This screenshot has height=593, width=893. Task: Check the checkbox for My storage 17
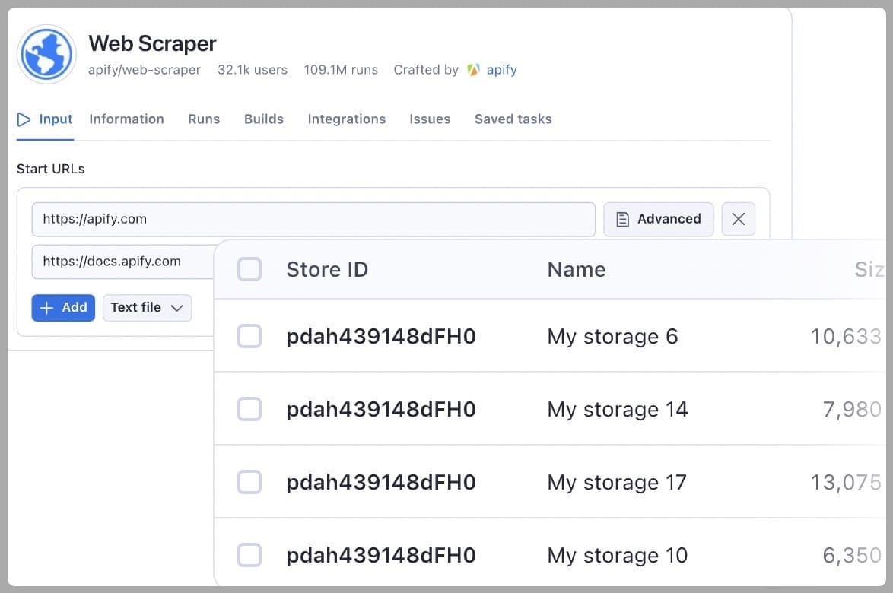[x=249, y=482]
